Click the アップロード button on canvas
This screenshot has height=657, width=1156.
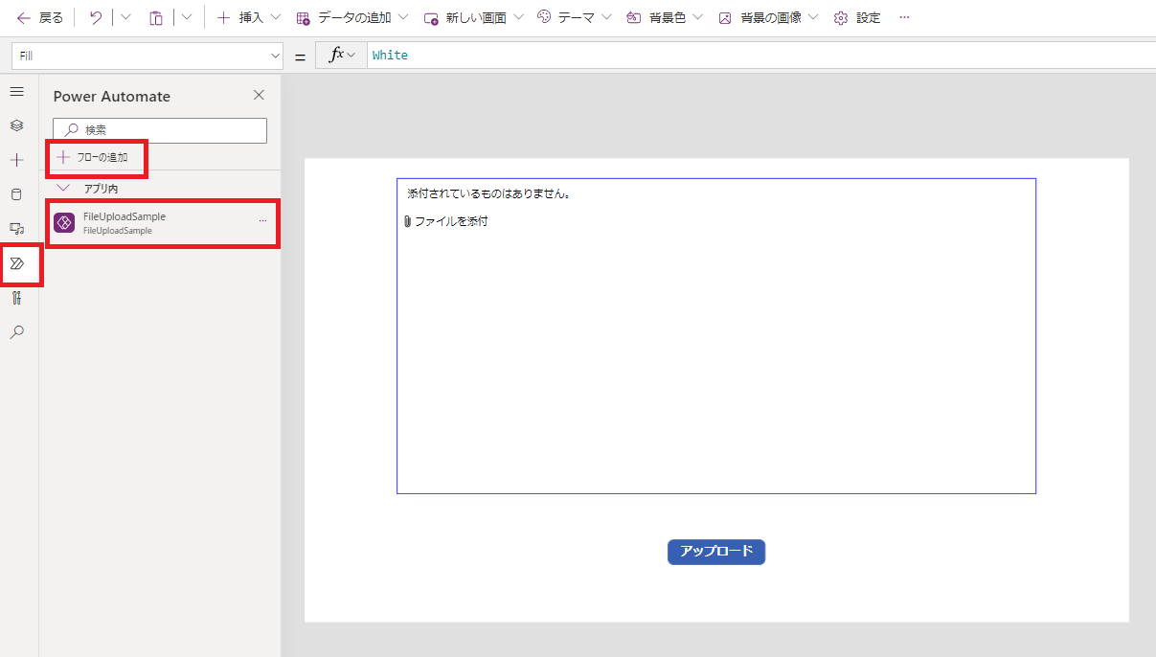716,552
